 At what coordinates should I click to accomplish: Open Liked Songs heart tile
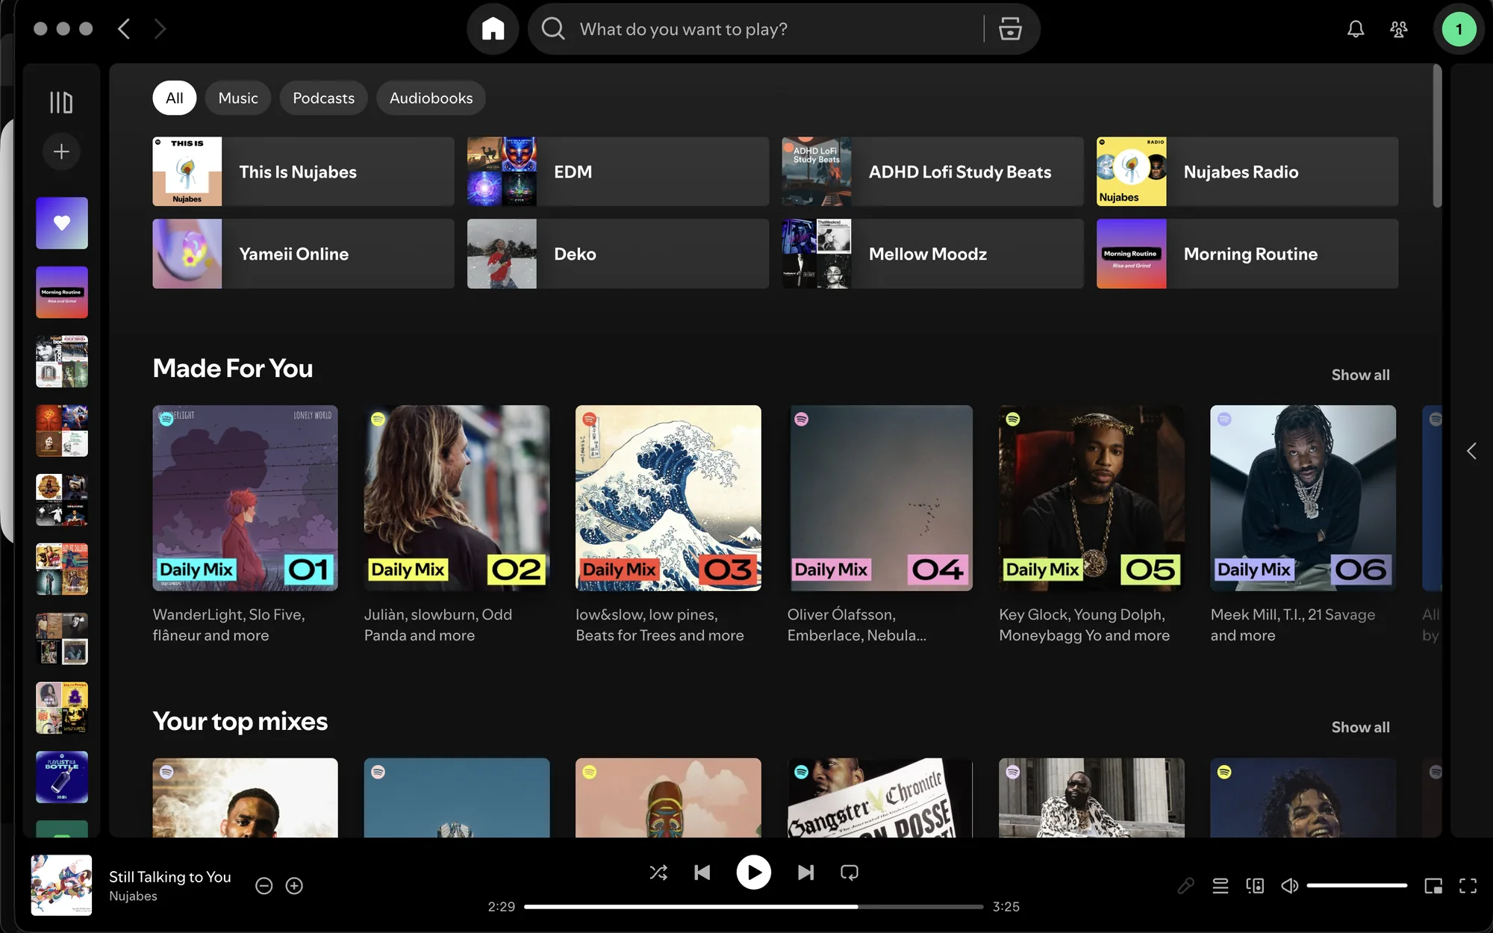tap(62, 223)
